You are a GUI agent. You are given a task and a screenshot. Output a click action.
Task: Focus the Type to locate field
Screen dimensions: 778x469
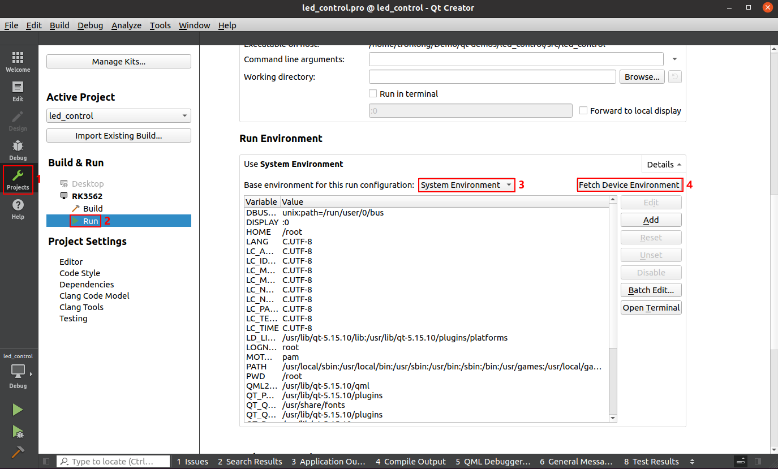pyautogui.click(x=114, y=462)
